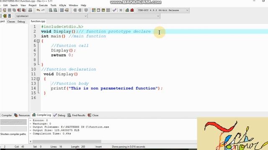The height and width of the screenshot is (150, 268).
Task: Click the 'Errors: 0' log line
Action: [x=39, y=120]
